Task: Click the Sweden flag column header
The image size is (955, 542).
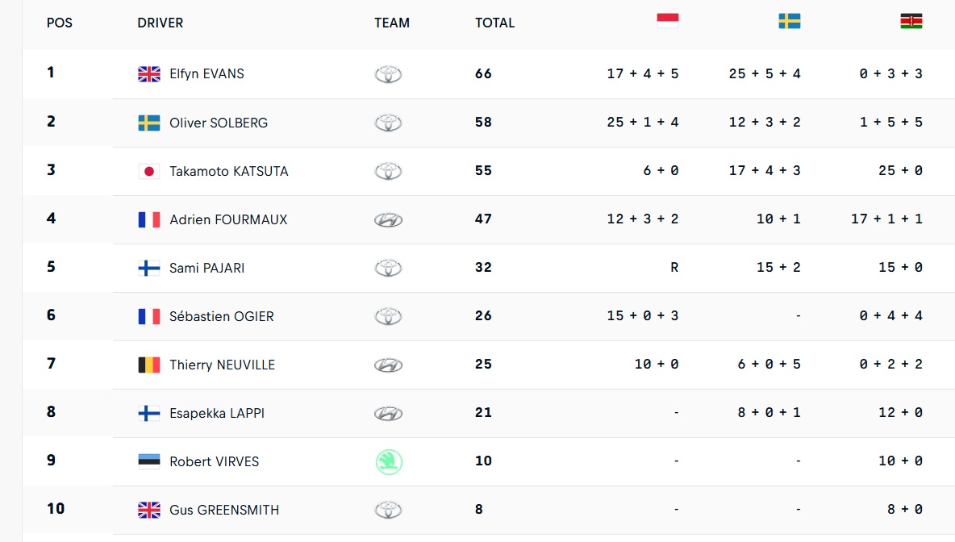Action: [x=790, y=21]
